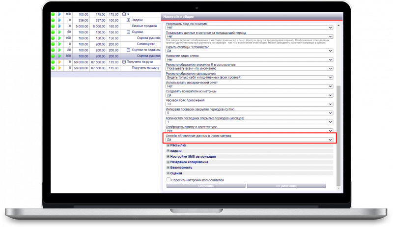The height and width of the screenshot is (227, 393).
Task: Expand the Задачи settings section
Action: [168, 151]
